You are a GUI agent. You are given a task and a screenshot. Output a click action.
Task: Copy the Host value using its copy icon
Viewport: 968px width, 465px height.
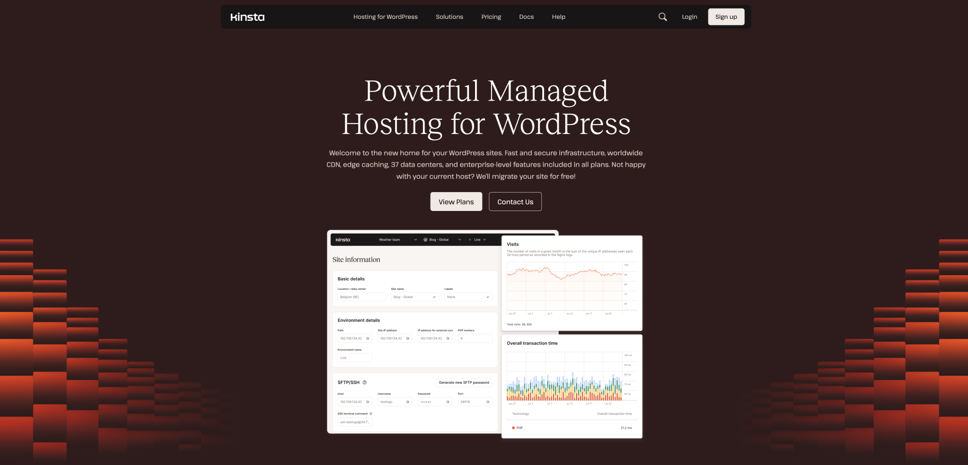pos(367,402)
